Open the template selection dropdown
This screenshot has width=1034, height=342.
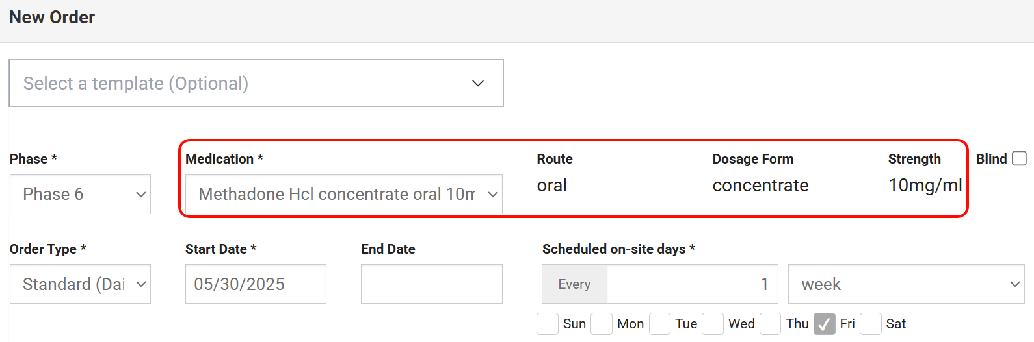click(x=256, y=83)
